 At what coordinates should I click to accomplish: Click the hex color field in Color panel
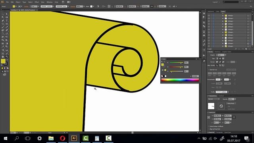tap(195, 76)
